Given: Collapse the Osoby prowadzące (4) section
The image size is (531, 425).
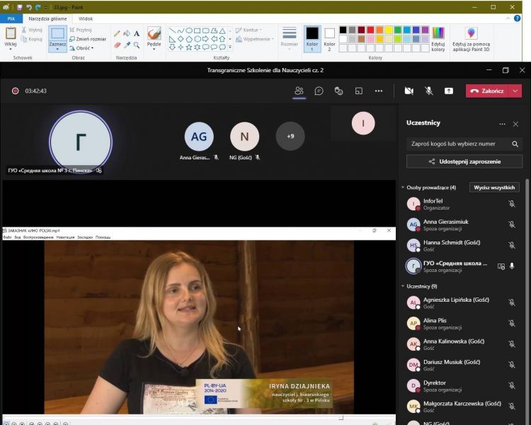Looking at the screenshot, I should coord(402,188).
